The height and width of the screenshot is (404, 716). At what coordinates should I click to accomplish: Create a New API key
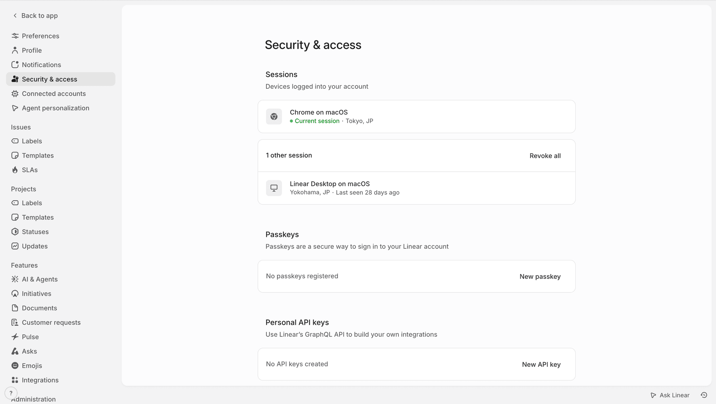point(541,364)
